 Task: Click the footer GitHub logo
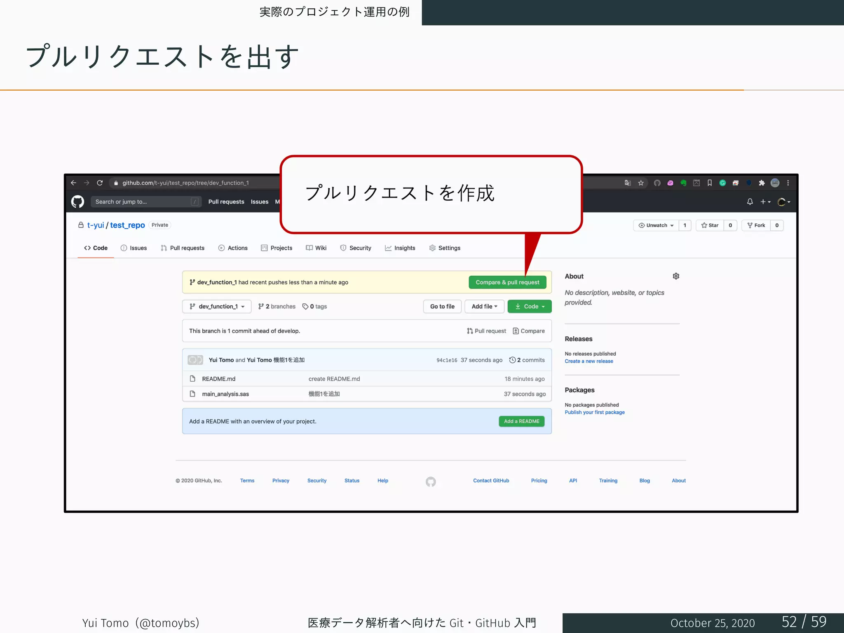[x=431, y=481]
